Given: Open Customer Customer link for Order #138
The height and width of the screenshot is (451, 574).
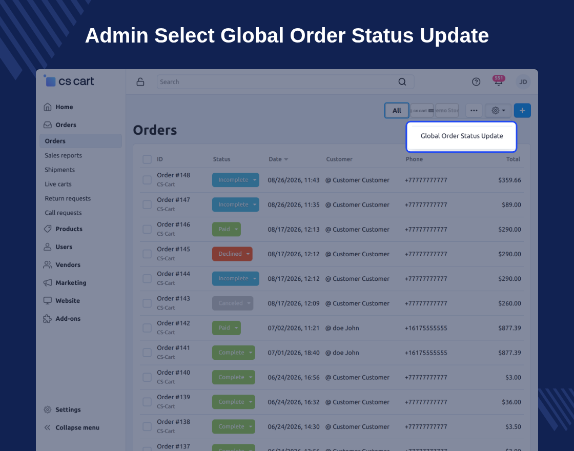Looking at the screenshot, I should pyautogui.click(x=361, y=427).
